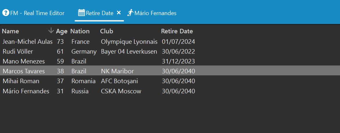Select the Jean-Michel Aulas row

170,42
